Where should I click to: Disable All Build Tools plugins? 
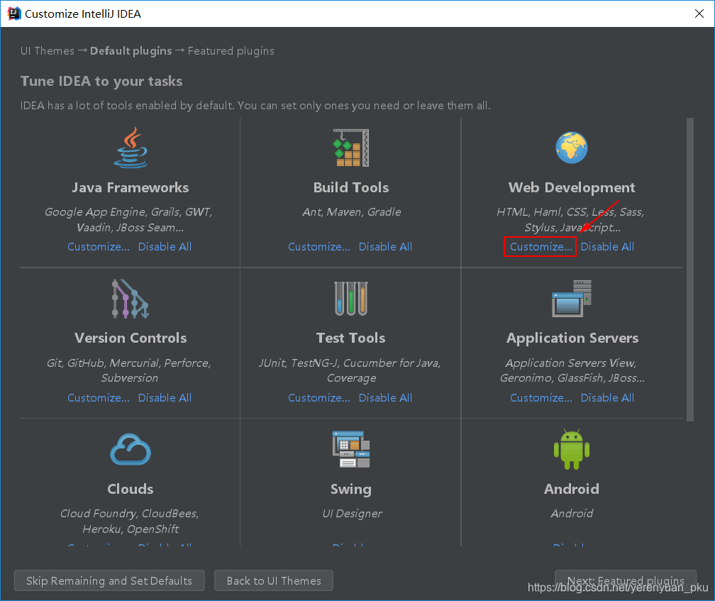(385, 247)
